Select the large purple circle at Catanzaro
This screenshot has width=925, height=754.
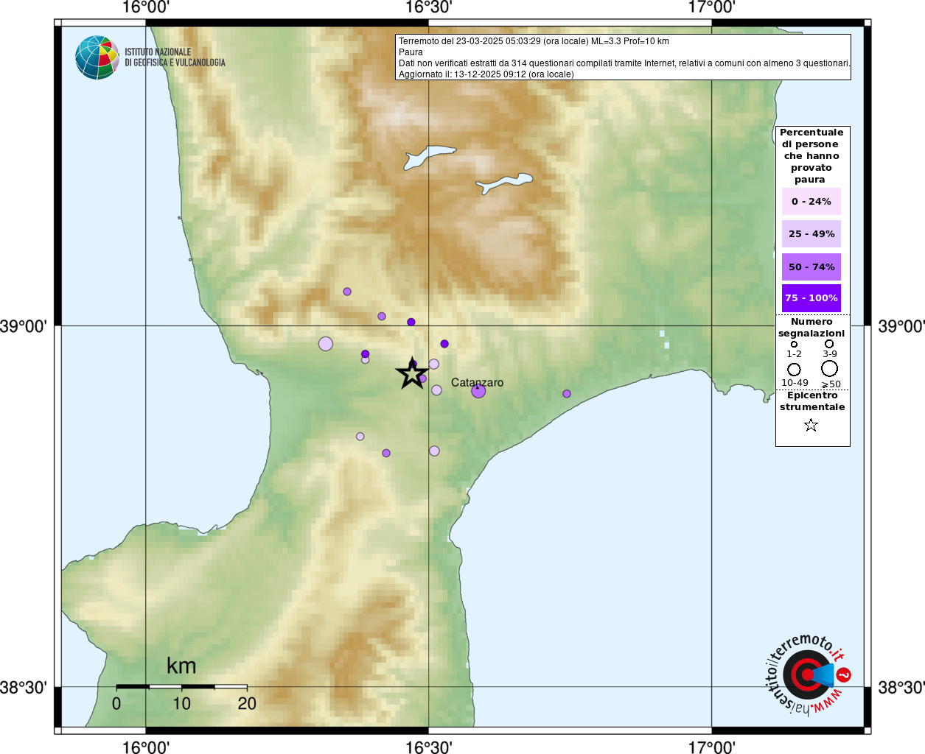coord(478,391)
